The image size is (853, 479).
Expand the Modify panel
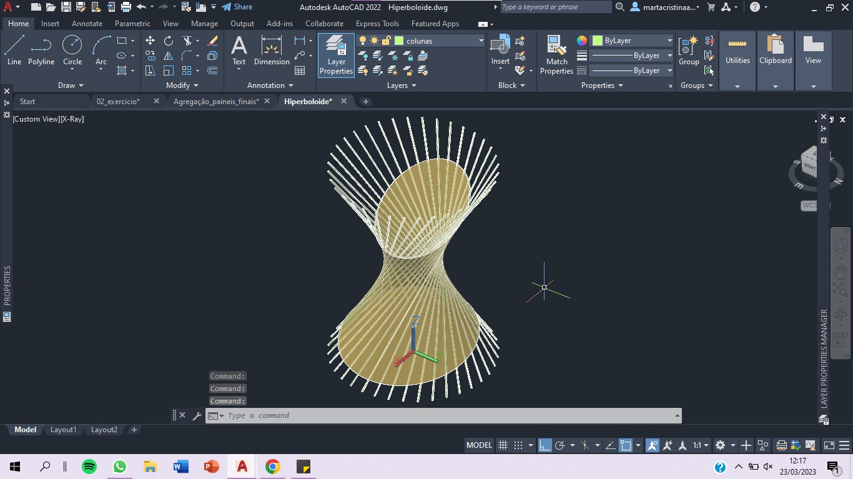(182, 85)
